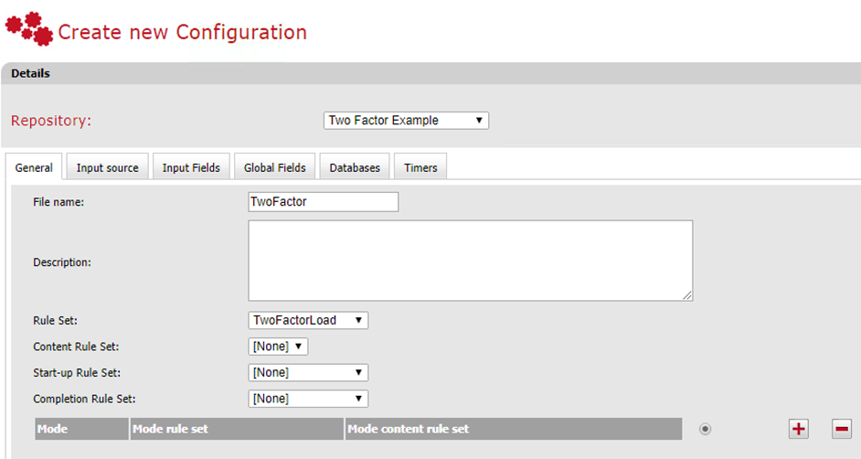Open the Content Rule Set dropdown
Screen dimensions: 861x459
click(x=278, y=347)
